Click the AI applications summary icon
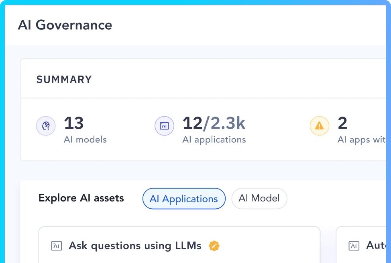Image resolution: width=391 pixels, height=263 pixels. (x=164, y=126)
